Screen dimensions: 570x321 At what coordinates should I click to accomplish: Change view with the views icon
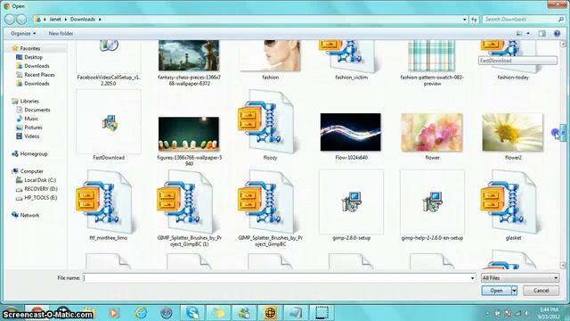519,34
